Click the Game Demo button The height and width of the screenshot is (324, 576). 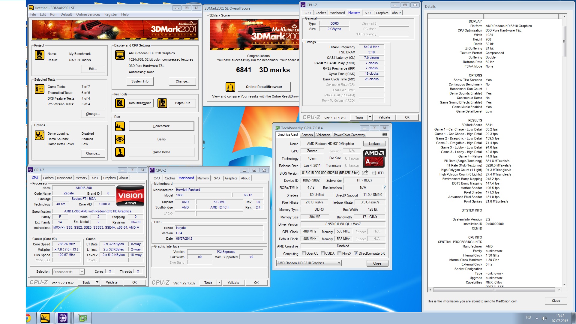[x=161, y=152]
